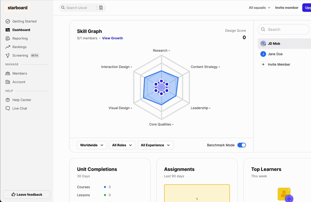
Task: Click the magnifier icon in Search Uxcel
Action: [63, 7]
